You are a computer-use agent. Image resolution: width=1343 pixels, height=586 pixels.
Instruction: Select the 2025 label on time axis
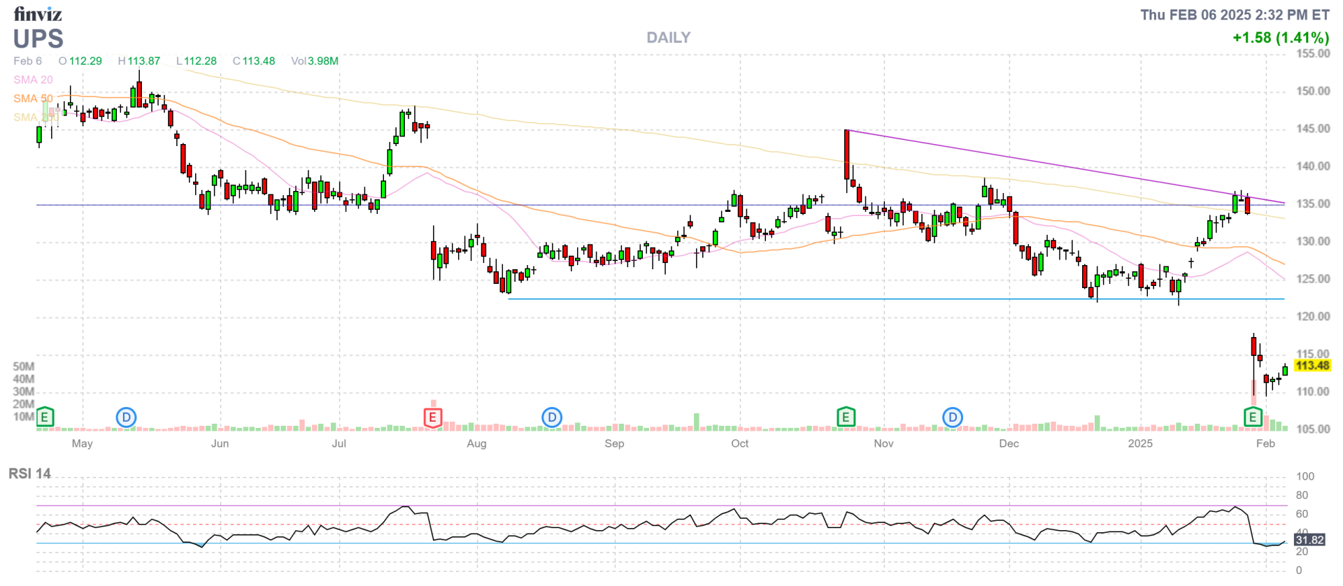point(1140,443)
